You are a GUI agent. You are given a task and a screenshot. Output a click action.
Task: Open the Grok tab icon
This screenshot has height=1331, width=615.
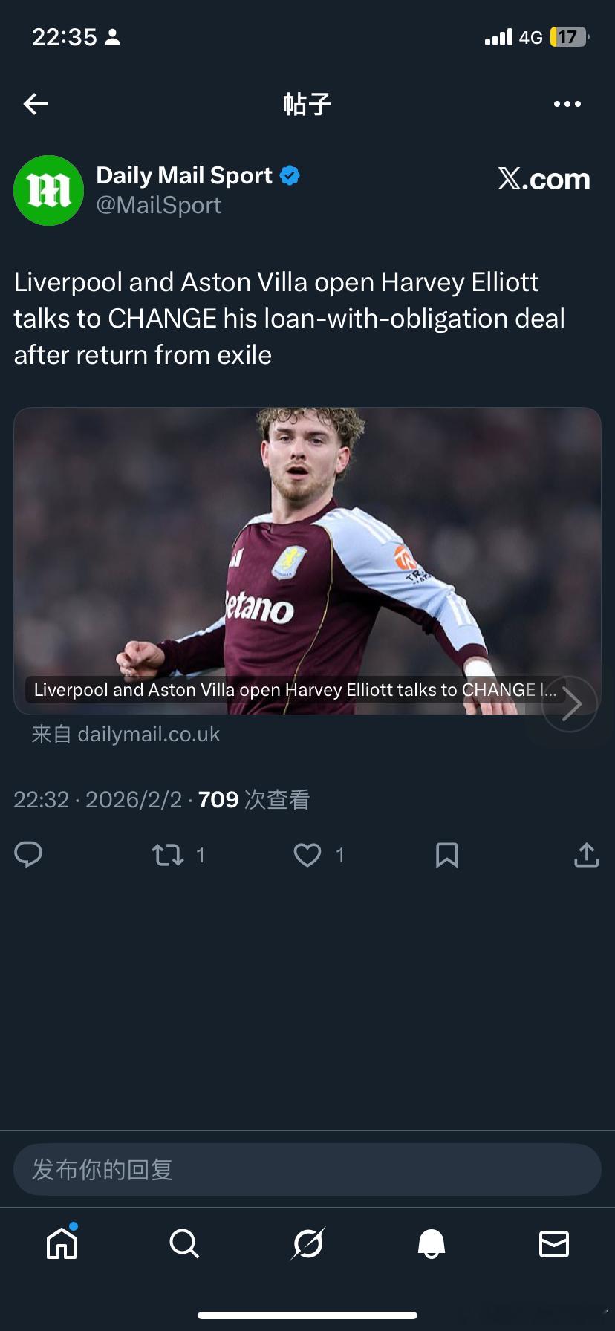coord(307,1243)
